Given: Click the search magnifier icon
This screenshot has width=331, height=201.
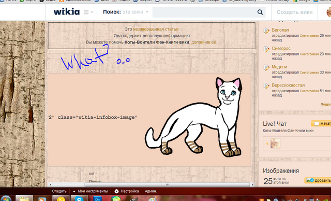Looking at the screenshot, I should click(x=260, y=12).
